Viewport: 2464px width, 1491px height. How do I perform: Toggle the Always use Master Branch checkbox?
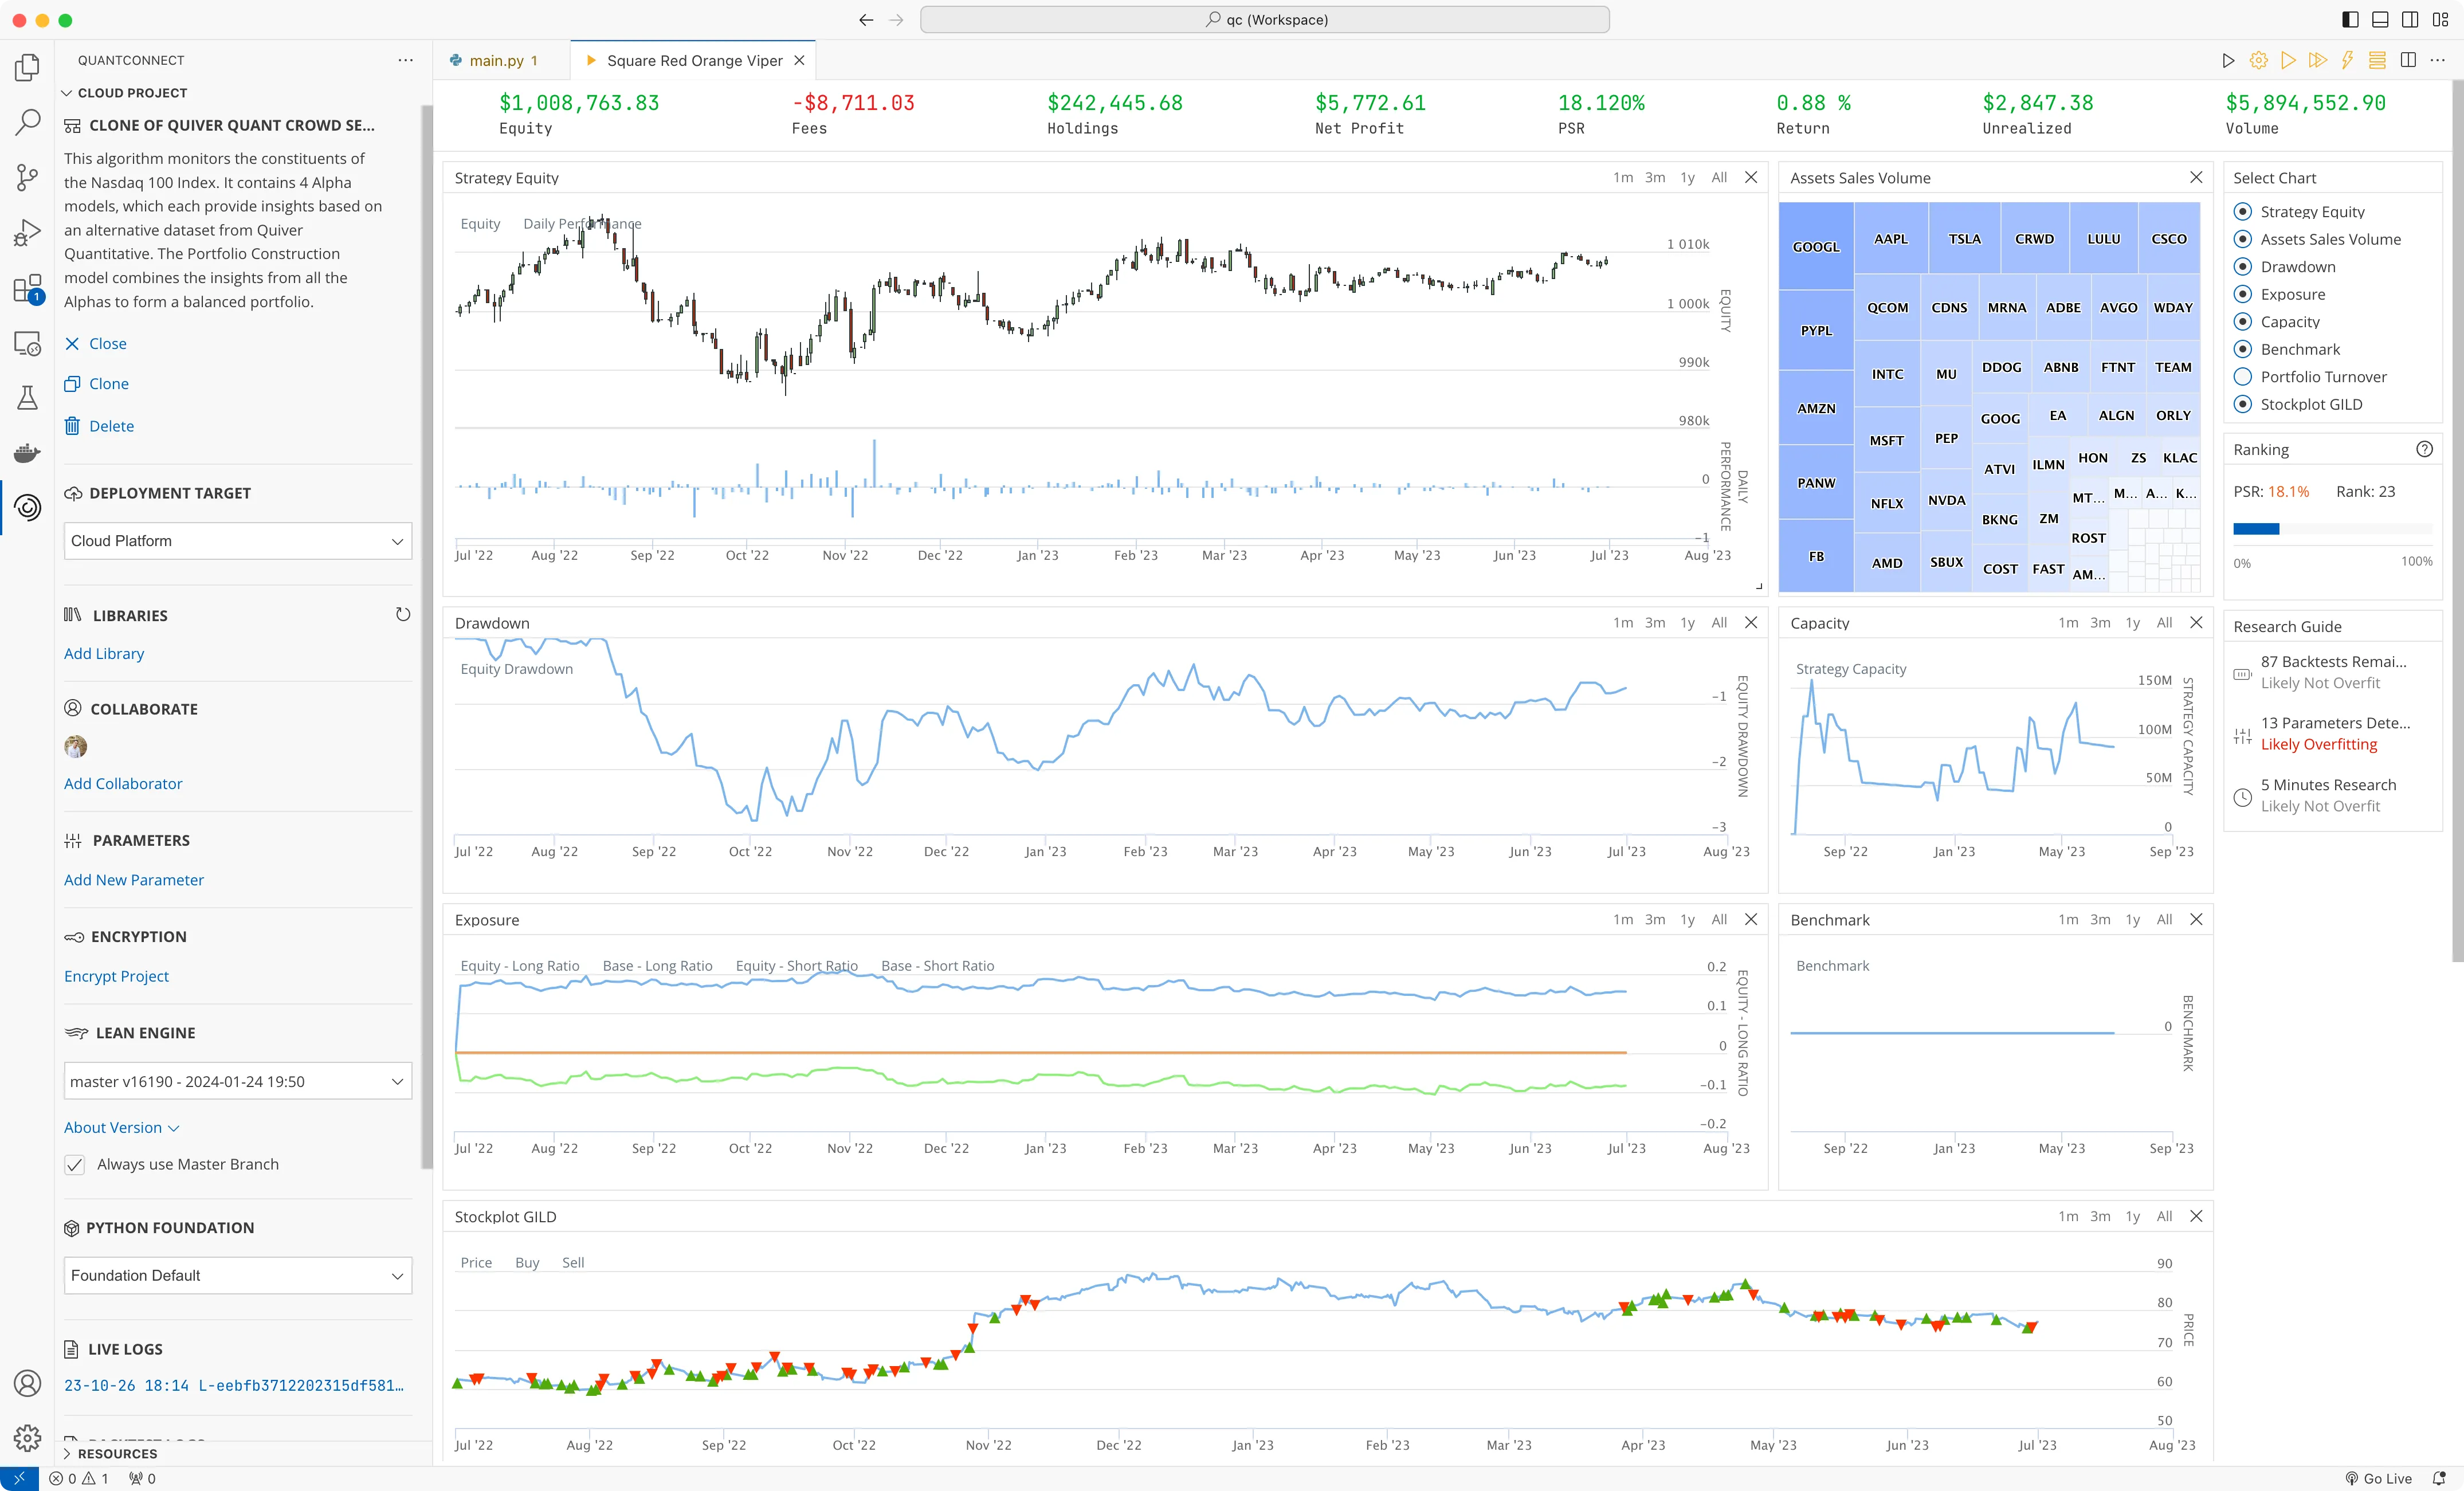[x=75, y=1165]
